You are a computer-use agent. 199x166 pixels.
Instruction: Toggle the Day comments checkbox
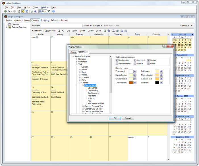coord(117,64)
